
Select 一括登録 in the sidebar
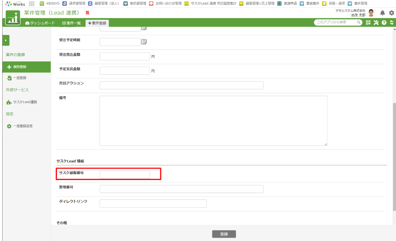click(x=19, y=78)
